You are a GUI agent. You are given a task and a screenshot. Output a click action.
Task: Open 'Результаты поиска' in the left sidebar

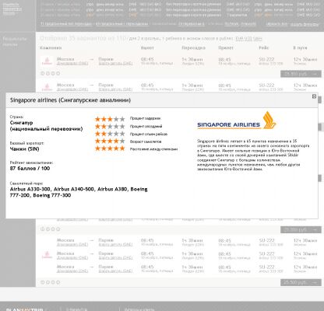pyautogui.click(x=15, y=41)
